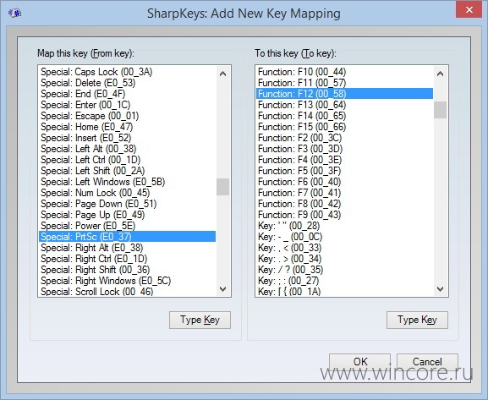The width and height of the screenshot is (488, 400).
Task: Click From key list scroll down arrow
Action: click(x=222, y=289)
